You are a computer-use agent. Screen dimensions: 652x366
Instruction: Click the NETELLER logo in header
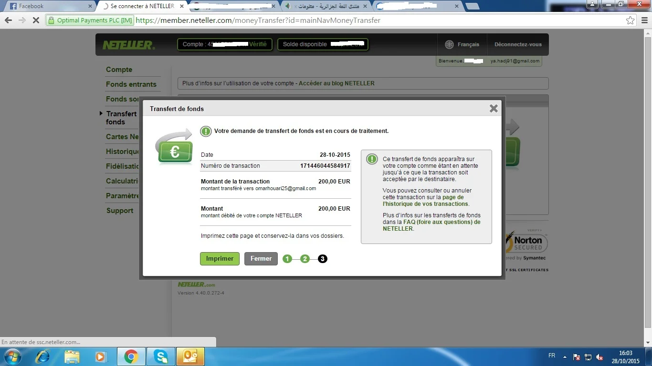[128, 45]
